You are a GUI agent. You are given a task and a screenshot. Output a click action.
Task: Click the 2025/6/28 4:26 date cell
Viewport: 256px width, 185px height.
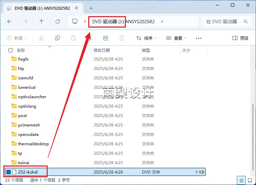(x=108, y=172)
